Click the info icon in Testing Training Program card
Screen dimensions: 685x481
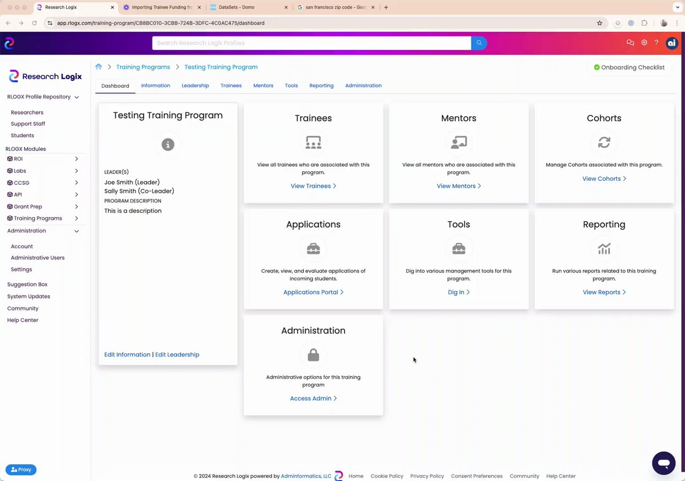point(168,145)
